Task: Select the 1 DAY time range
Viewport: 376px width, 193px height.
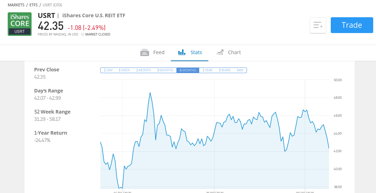Action: (108, 70)
